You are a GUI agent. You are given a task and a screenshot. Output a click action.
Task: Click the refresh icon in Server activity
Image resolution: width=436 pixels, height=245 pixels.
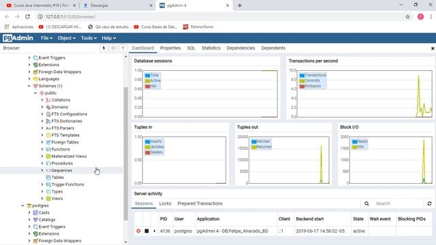429,203
